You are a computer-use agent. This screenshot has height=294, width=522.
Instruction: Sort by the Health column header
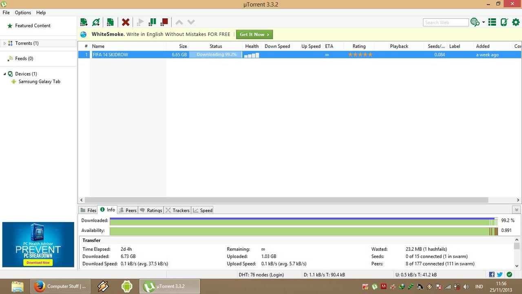(252, 46)
